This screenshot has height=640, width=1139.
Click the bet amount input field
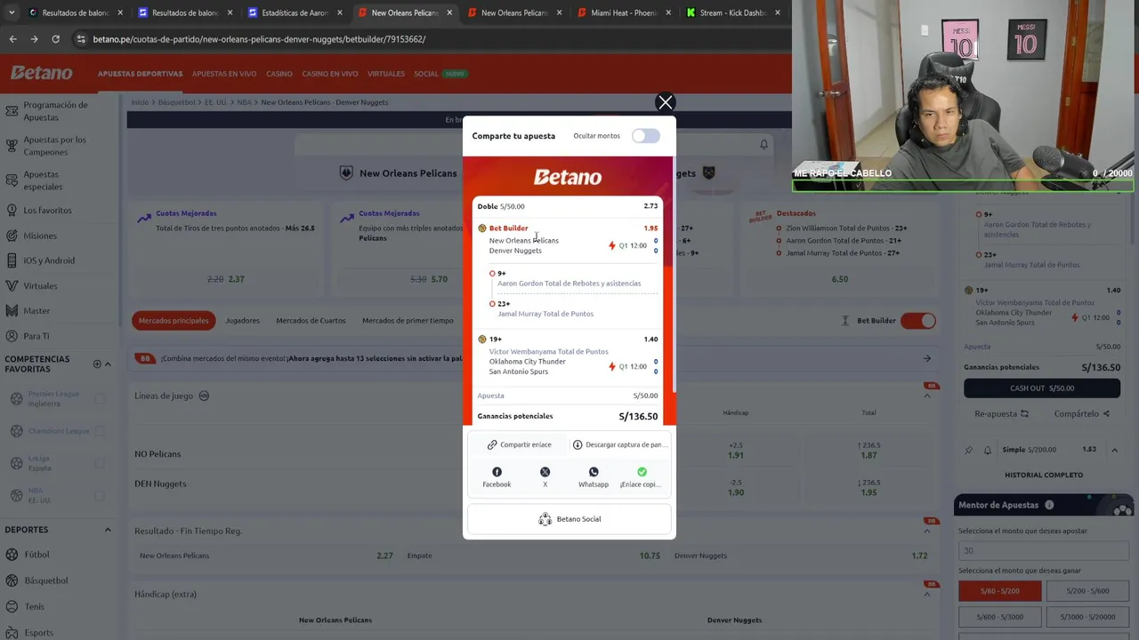tap(1045, 550)
